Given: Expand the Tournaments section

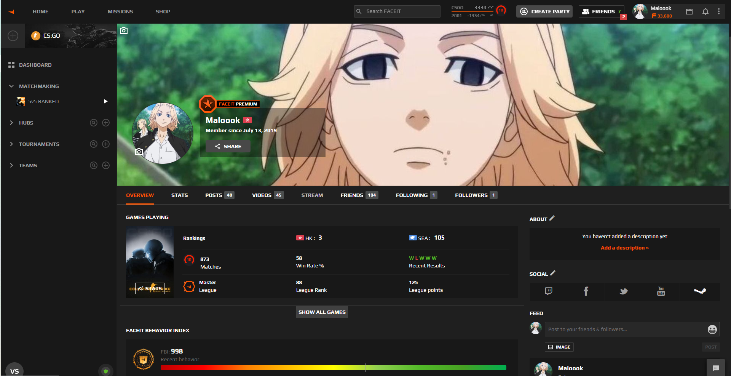Looking at the screenshot, I should pyautogui.click(x=11, y=144).
